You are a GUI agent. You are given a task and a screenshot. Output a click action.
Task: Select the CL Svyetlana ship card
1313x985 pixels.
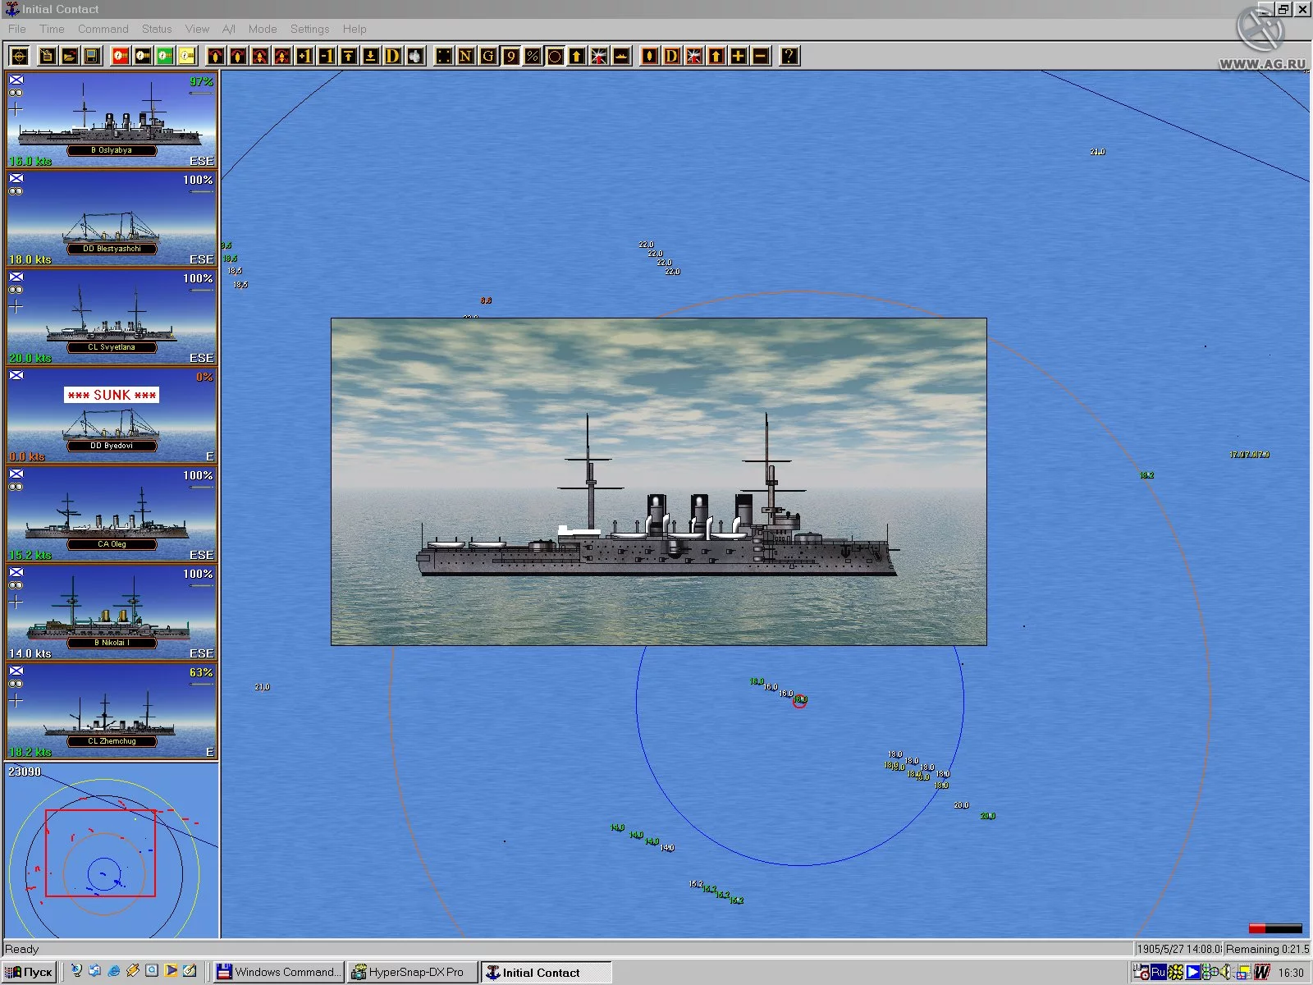point(112,317)
